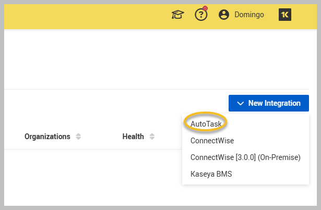Click the red notification dot on help

click(x=205, y=9)
